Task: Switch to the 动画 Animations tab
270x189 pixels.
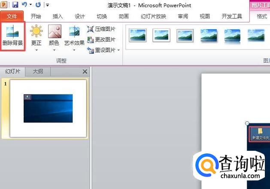Action: click(124, 16)
